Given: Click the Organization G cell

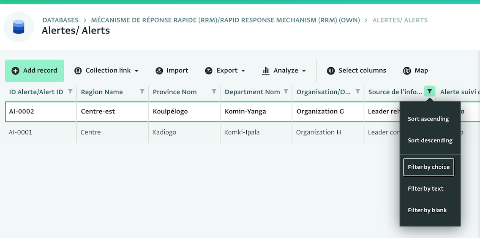Looking at the screenshot, I should (328, 112).
